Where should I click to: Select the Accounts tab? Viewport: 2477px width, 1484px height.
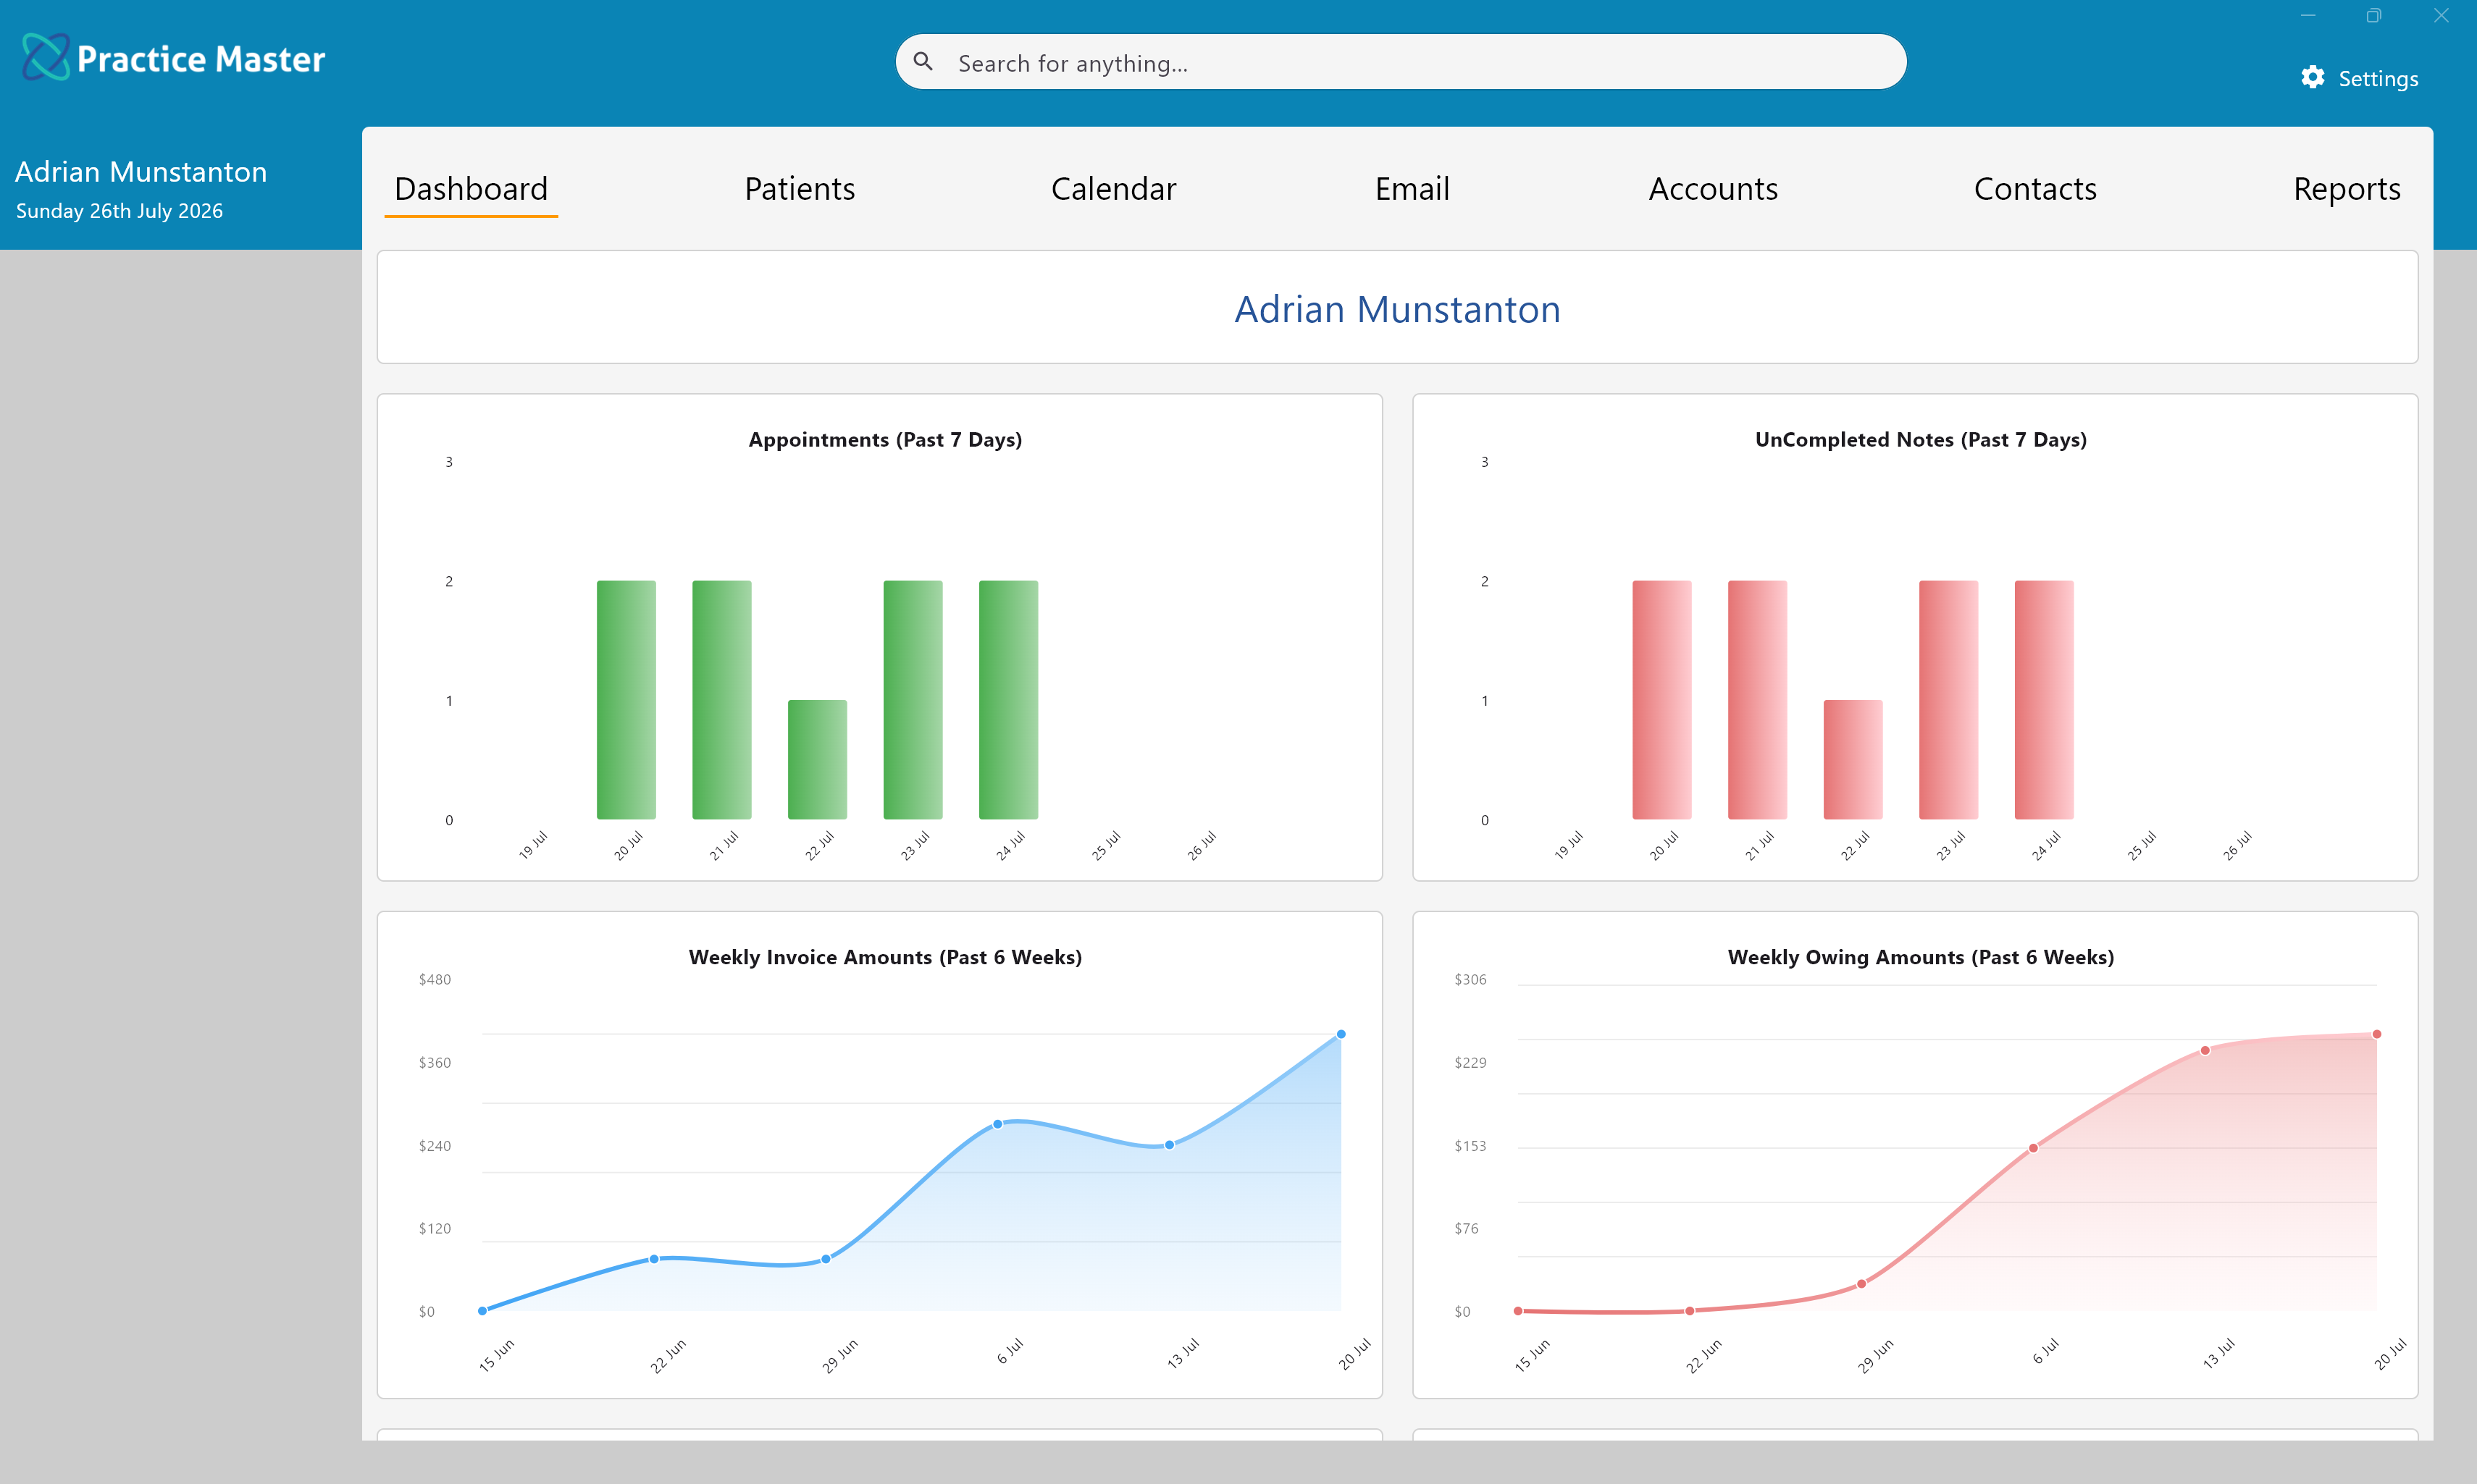click(1713, 188)
